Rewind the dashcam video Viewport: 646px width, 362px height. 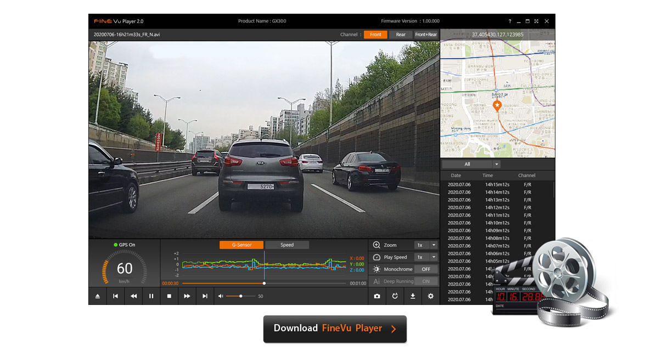point(133,296)
